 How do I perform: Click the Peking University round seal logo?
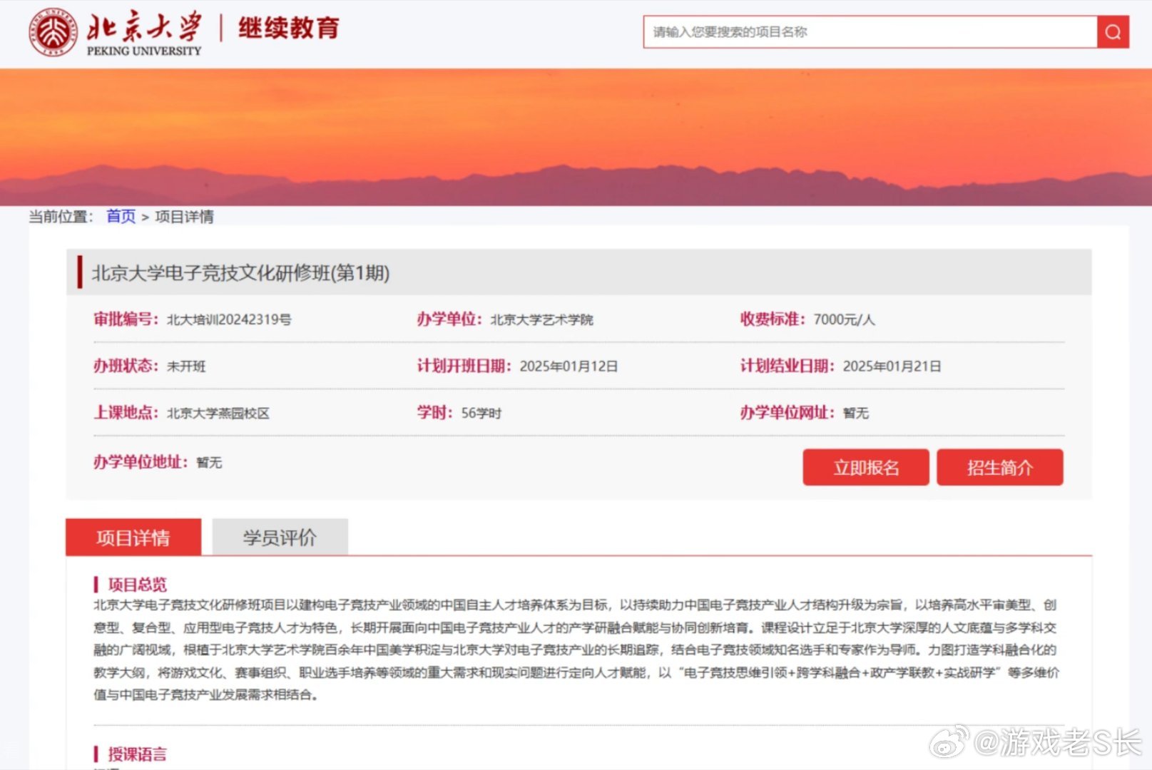click(53, 32)
